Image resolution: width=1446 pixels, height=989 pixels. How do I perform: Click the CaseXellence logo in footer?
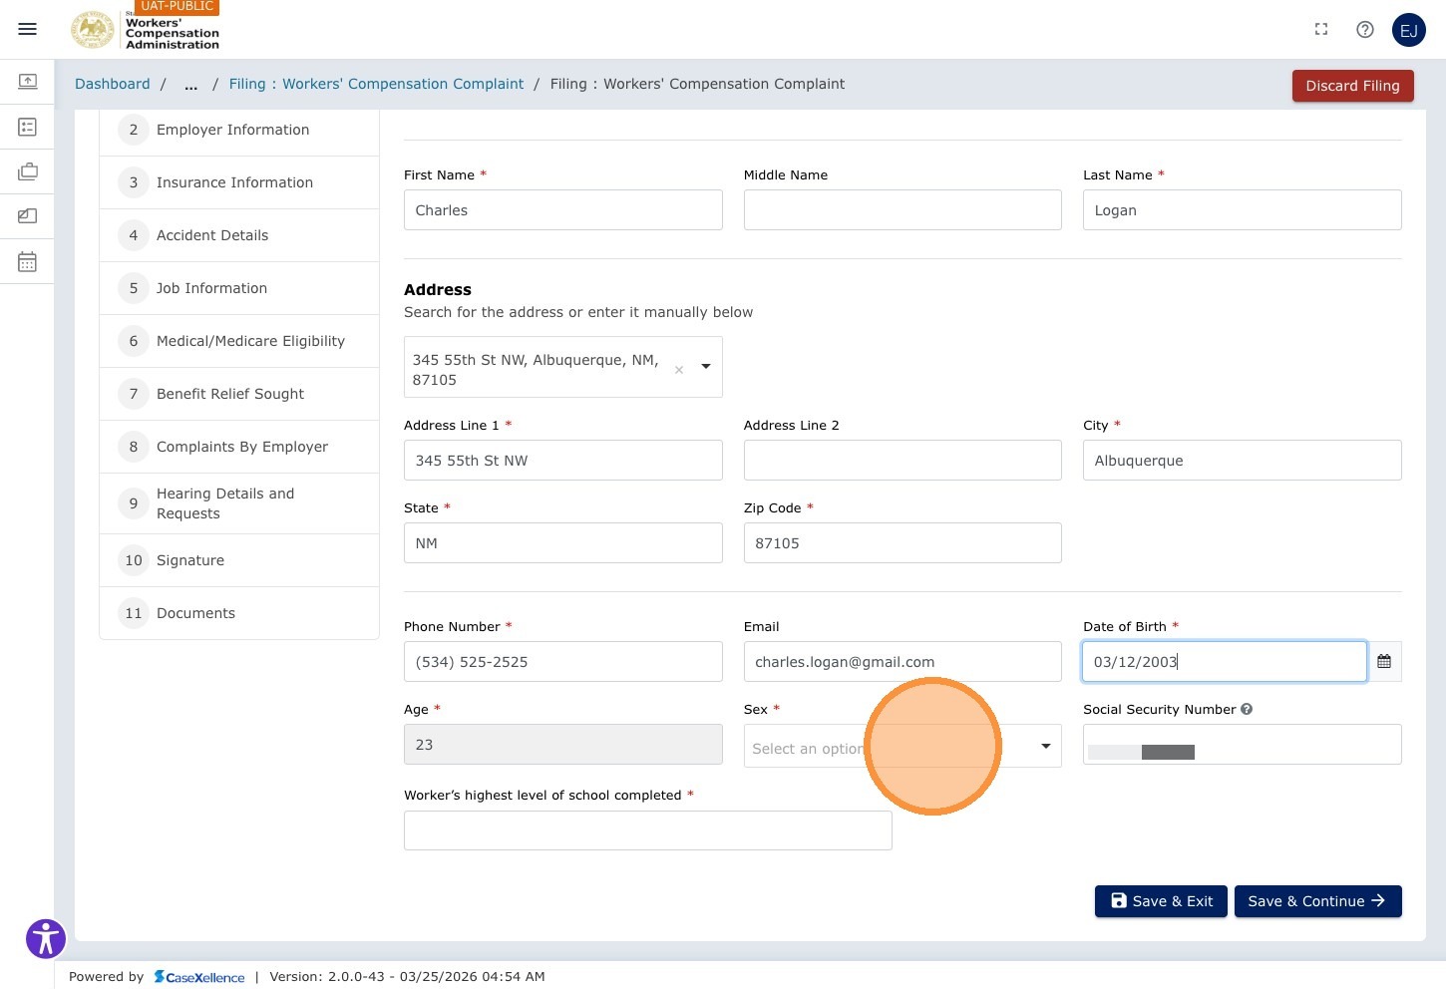[x=199, y=977]
